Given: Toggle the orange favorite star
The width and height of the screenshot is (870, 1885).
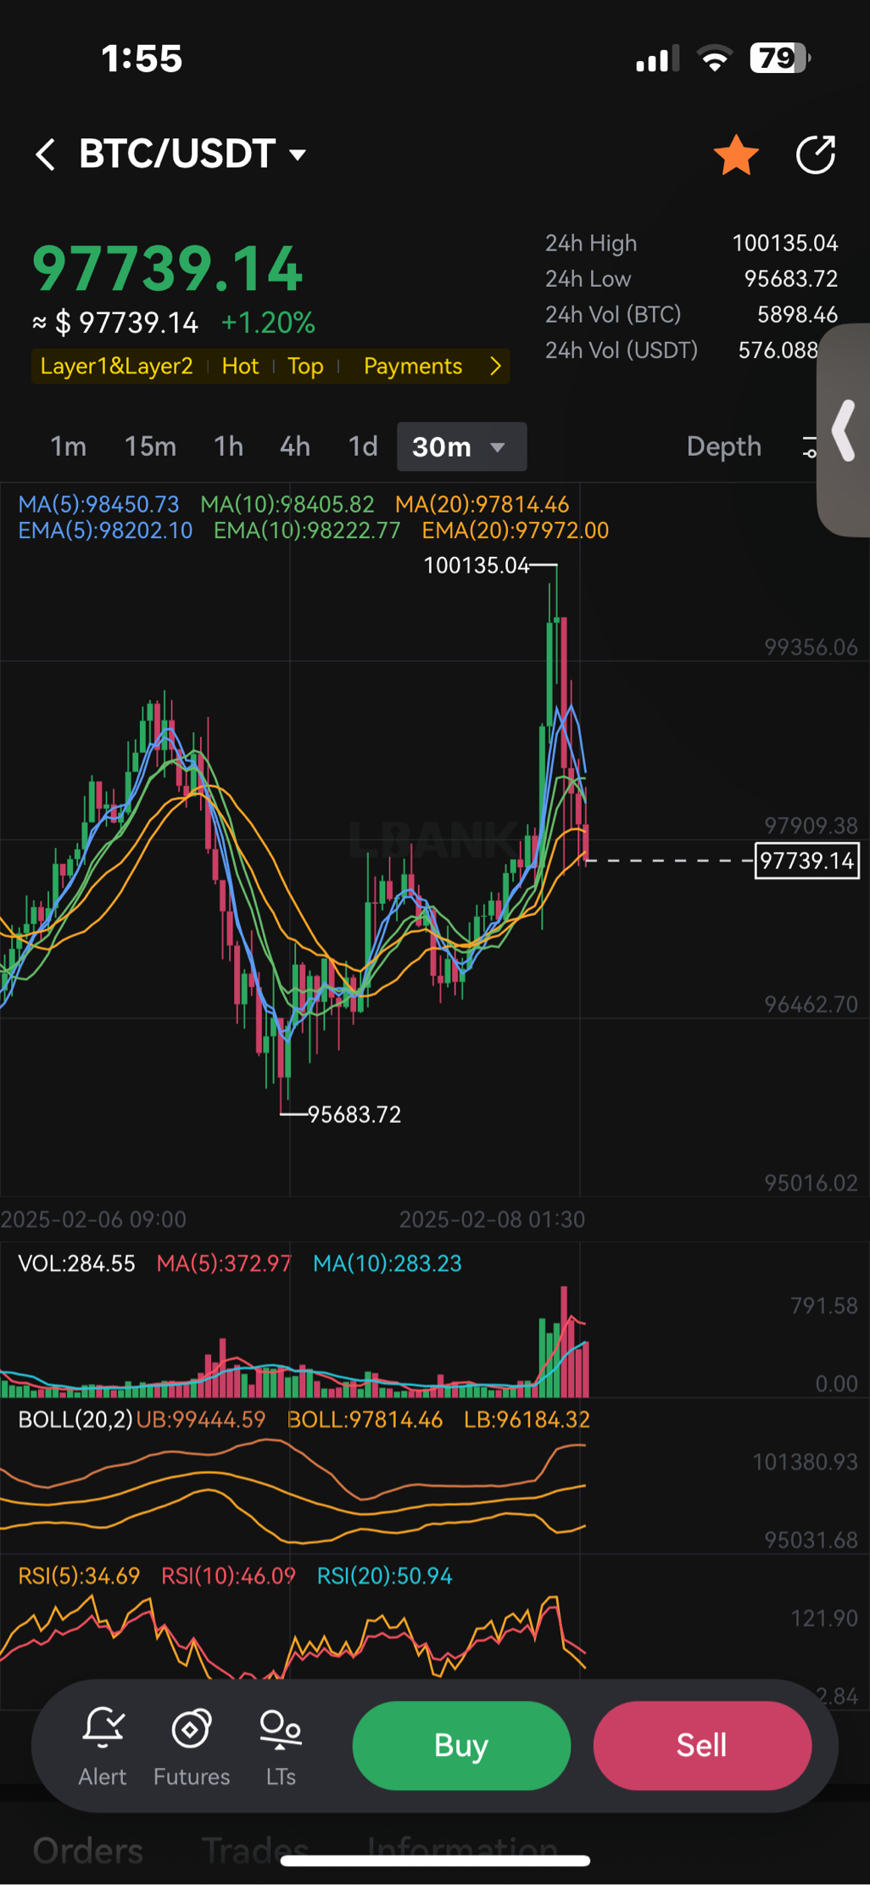Looking at the screenshot, I should pos(735,155).
